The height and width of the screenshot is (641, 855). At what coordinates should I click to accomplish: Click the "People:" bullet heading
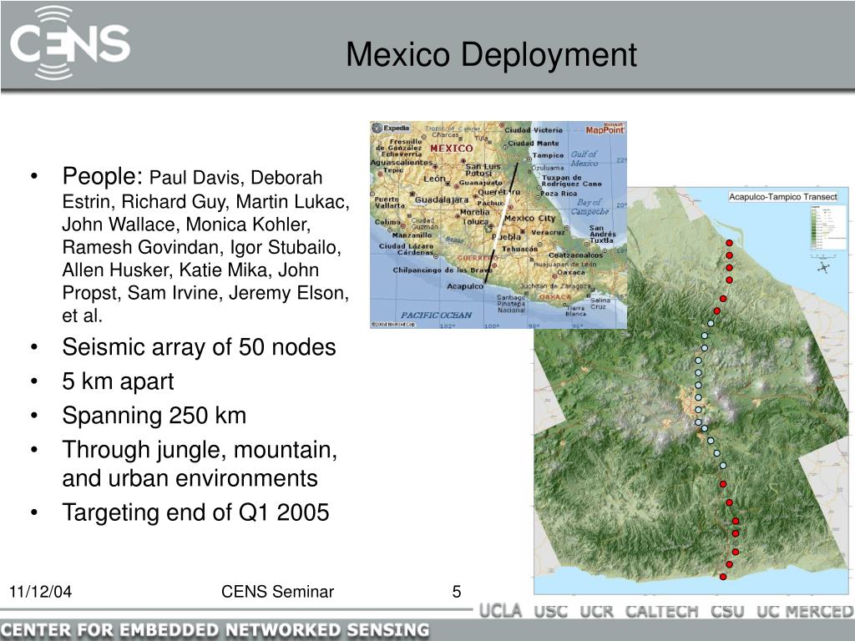pyautogui.click(x=103, y=176)
